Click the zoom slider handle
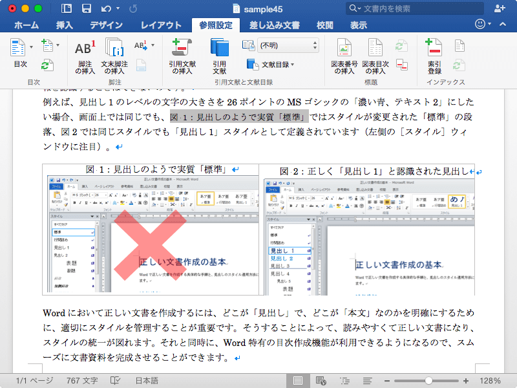Screen dimensions: 517x388 (428, 381)
